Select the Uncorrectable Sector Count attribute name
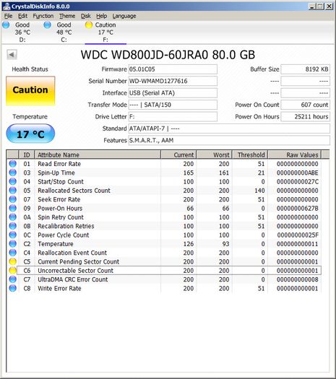This screenshot has width=336, height=379. [x=75, y=271]
